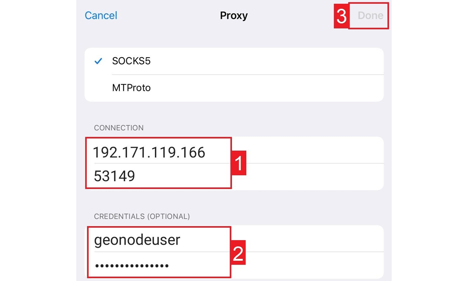468x281 pixels.
Task: Click the Proxy screen title
Action: point(234,15)
